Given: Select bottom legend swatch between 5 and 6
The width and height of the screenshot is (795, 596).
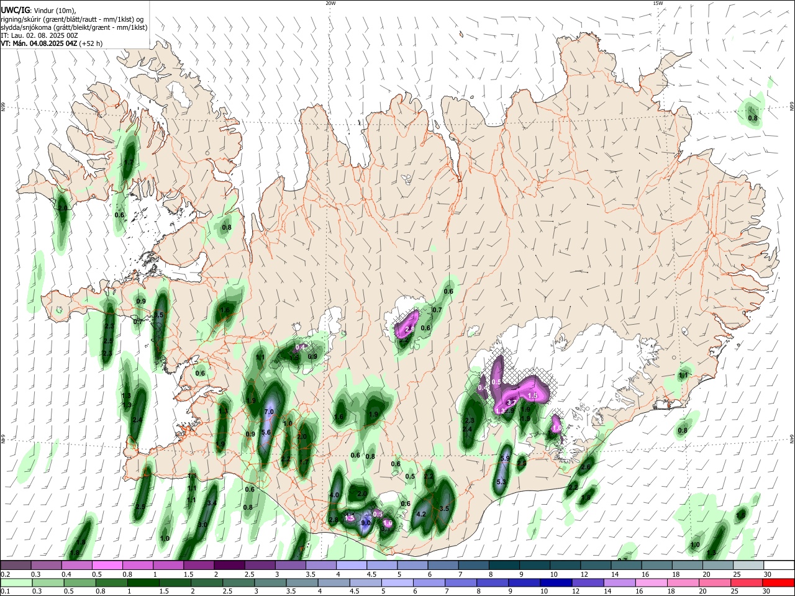Looking at the screenshot, I should pyautogui.click(x=397, y=582).
